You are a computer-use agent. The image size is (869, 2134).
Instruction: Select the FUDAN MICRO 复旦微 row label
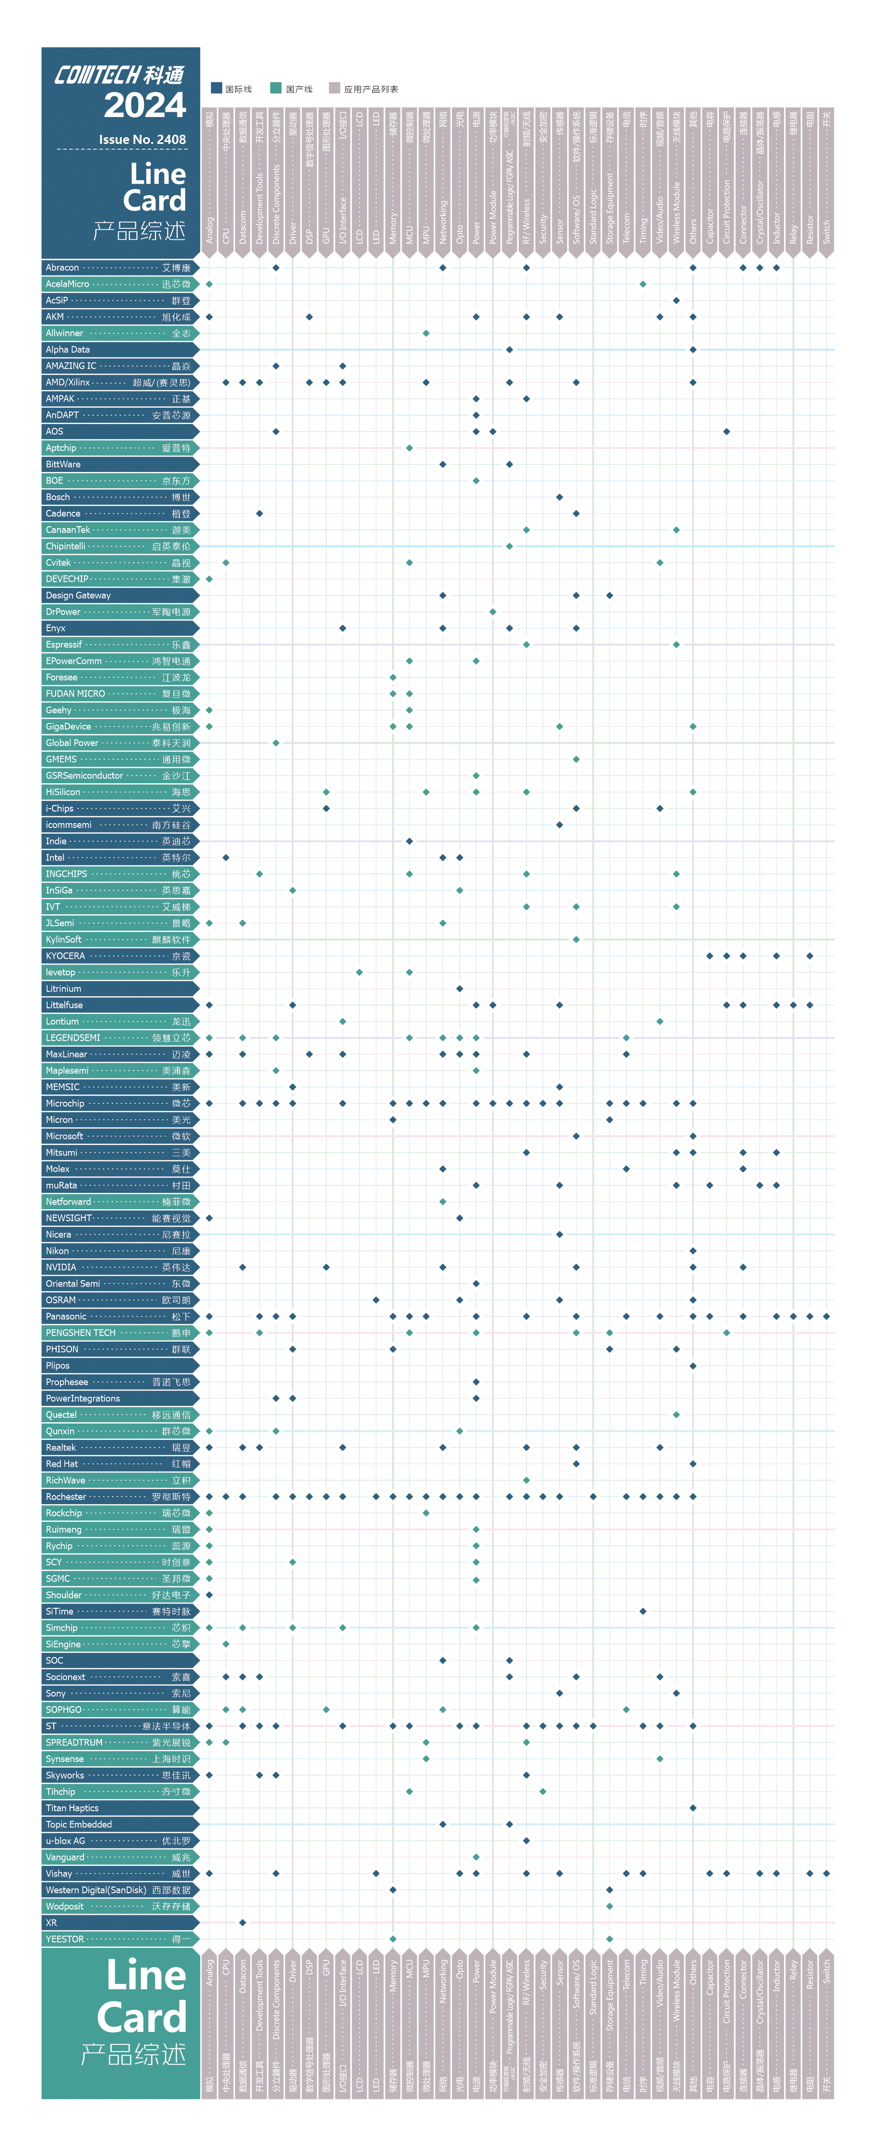coord(120,694)
